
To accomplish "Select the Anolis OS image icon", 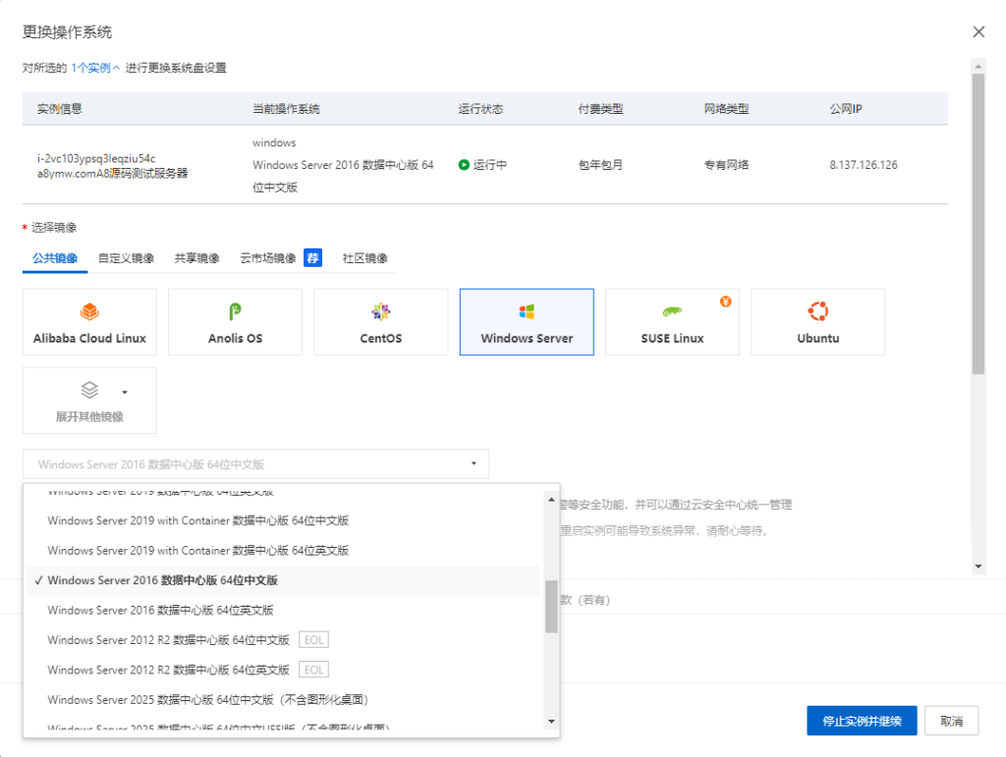I will [235, 310].
